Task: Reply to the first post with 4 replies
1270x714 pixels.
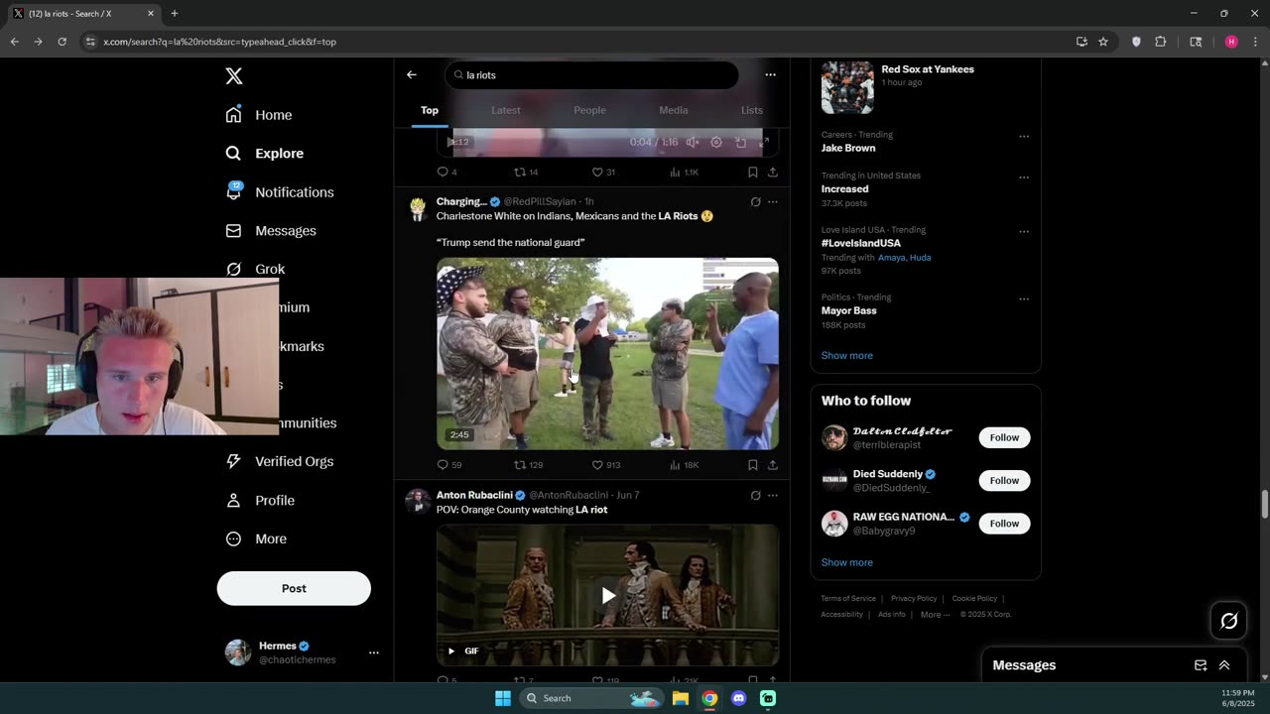Action: click(x=447, y=172)
